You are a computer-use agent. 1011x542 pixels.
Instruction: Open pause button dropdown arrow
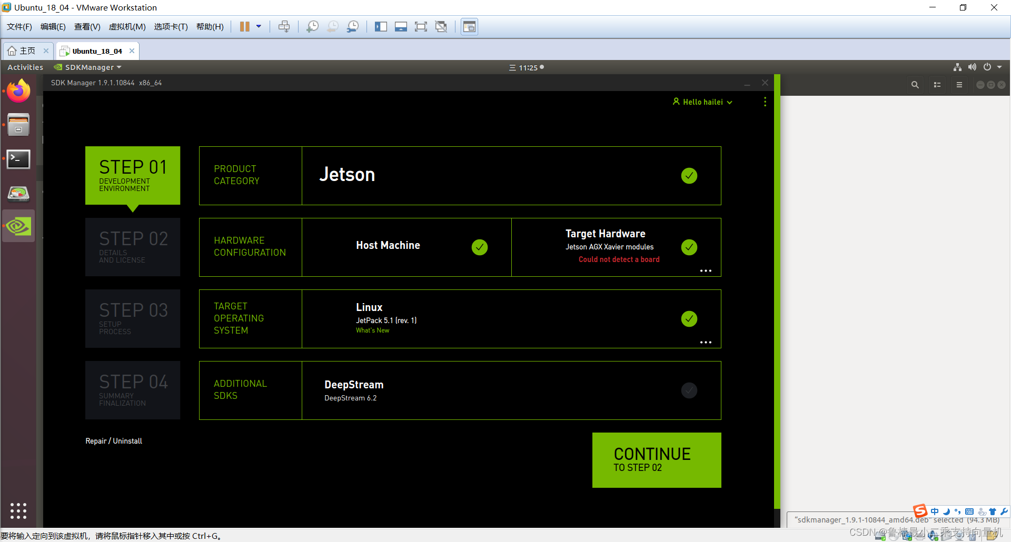pos(259,27)
